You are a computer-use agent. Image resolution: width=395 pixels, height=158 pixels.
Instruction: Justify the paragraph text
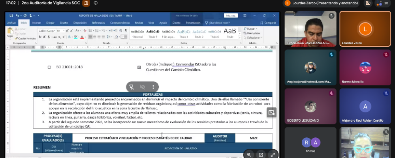click(x=103, y=37)
